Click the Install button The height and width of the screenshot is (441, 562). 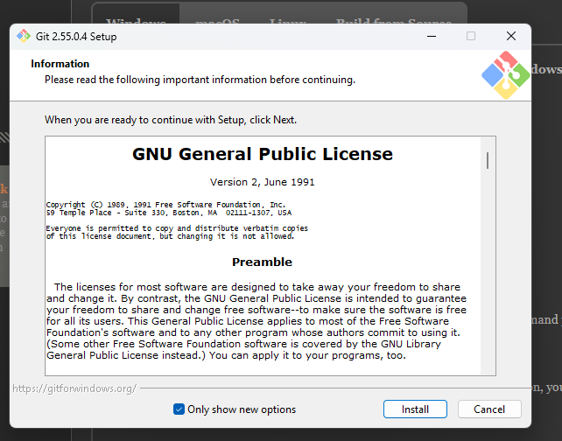click(415, 409)
